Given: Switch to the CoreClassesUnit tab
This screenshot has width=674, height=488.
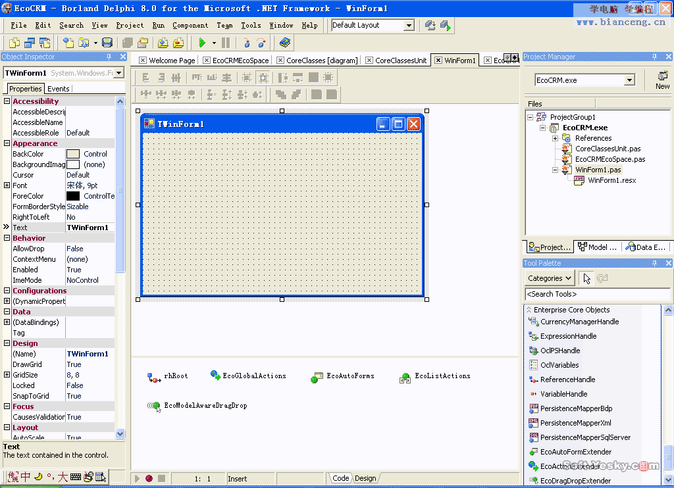Looking at the screenshot, I should [396, 61].
